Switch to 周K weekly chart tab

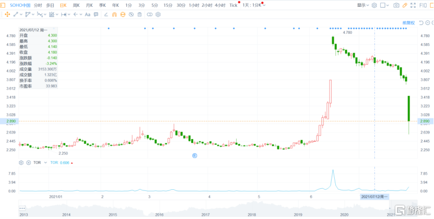[x=76, y=5]
